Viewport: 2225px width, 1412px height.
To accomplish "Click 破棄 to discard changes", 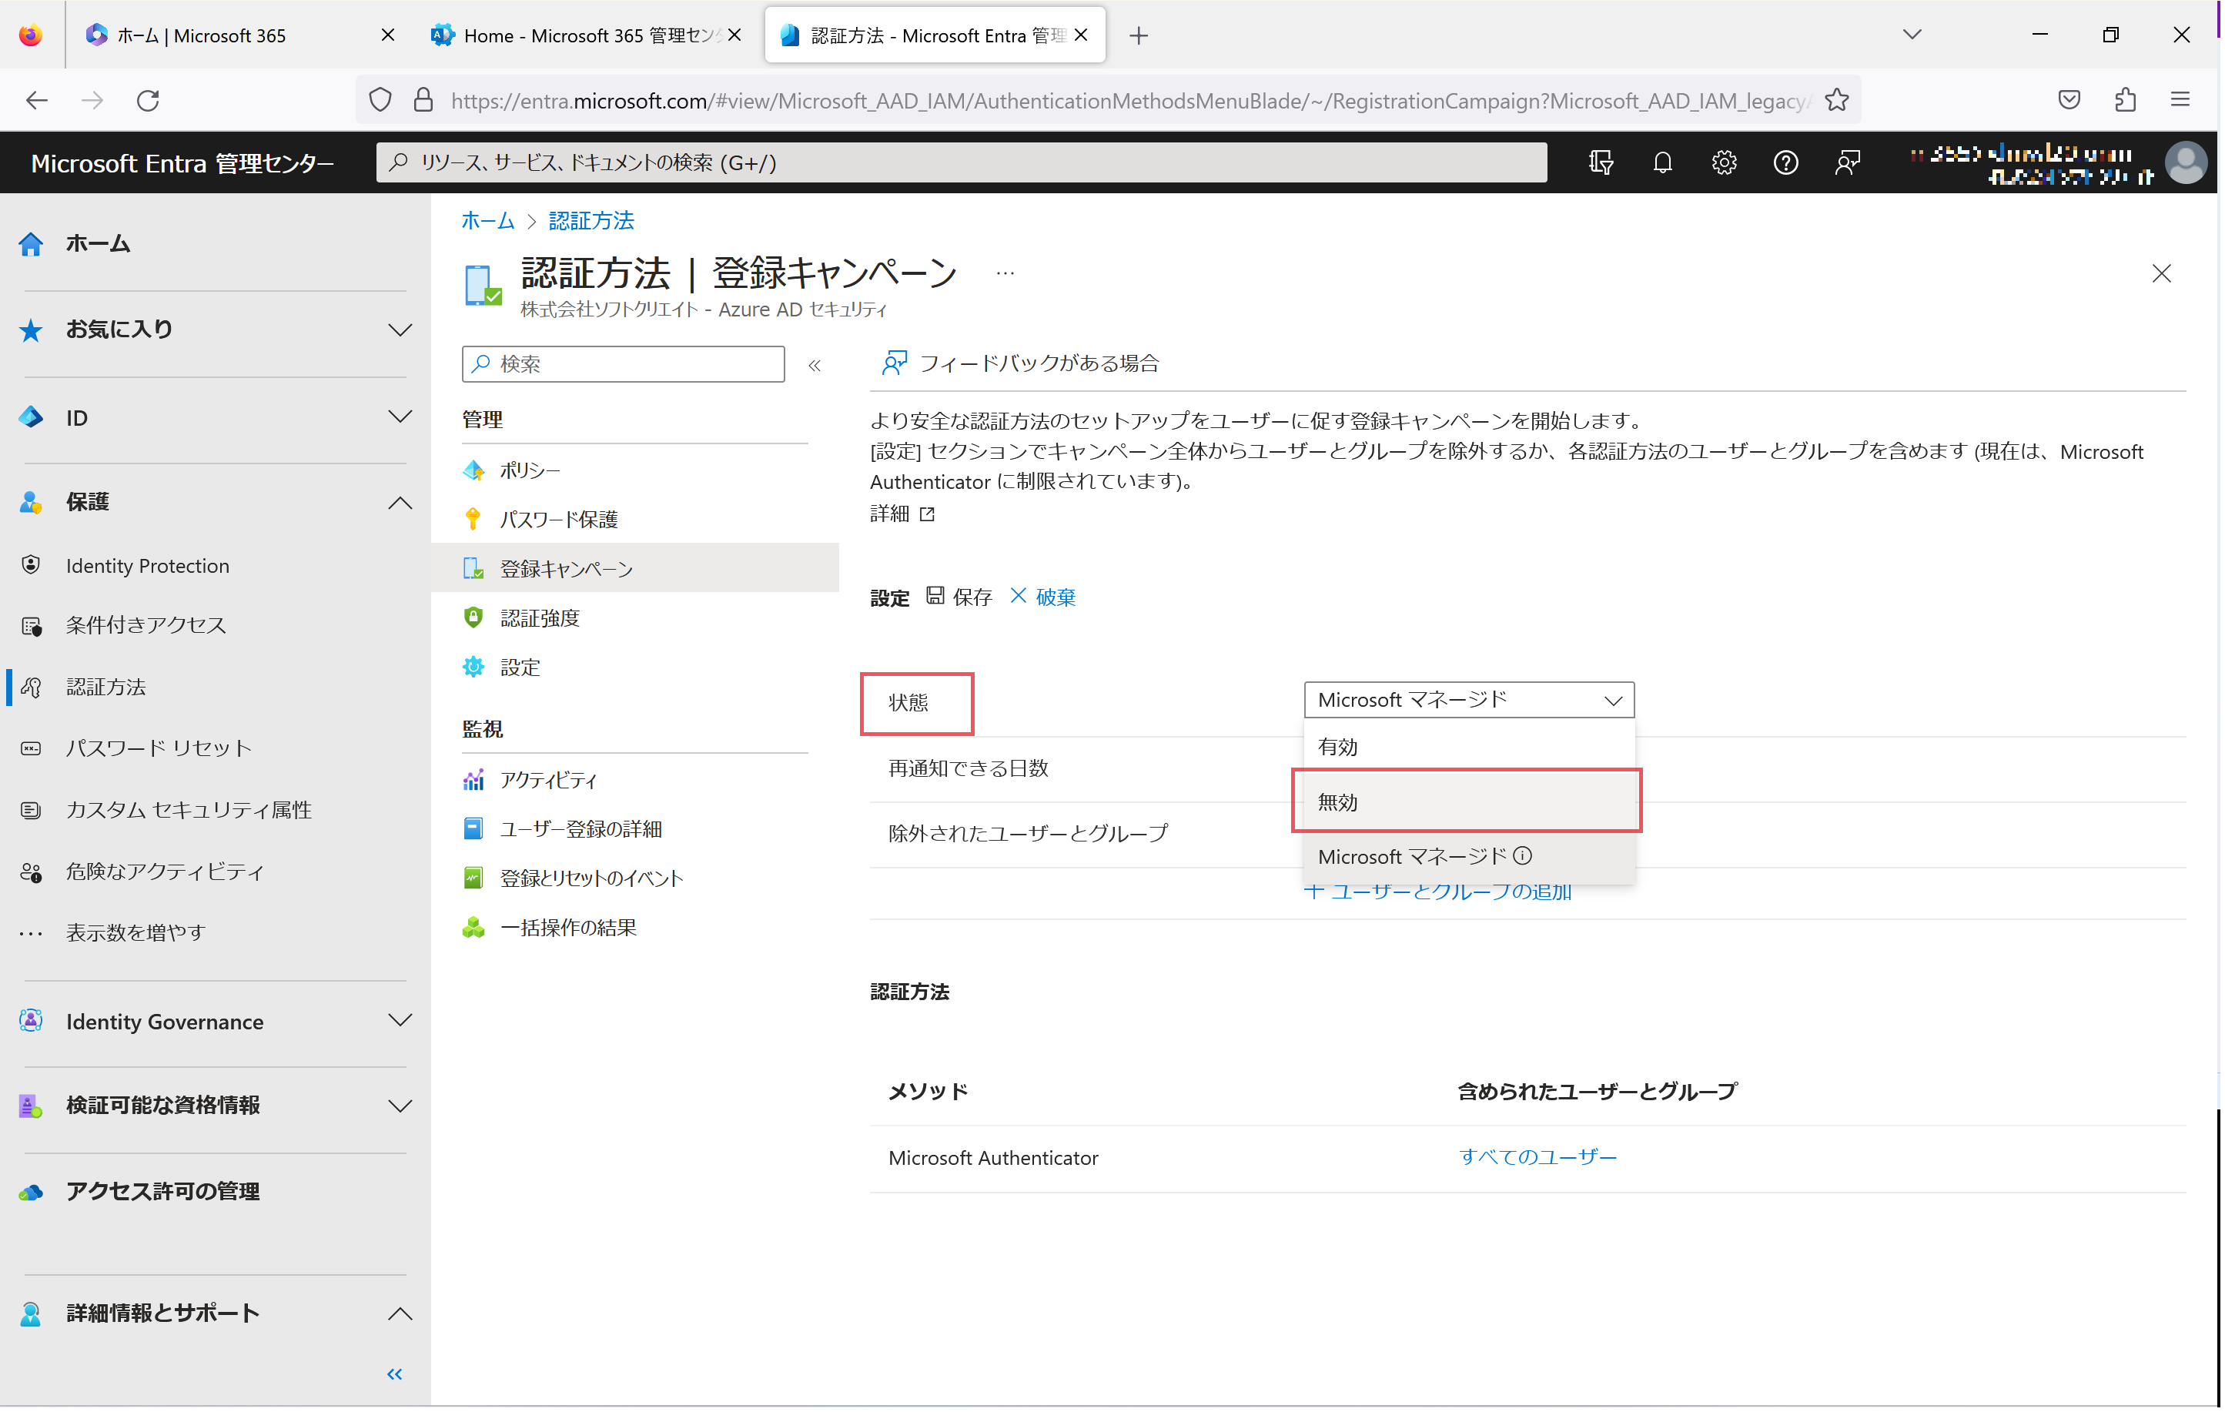I will (x=1045, y=598).
